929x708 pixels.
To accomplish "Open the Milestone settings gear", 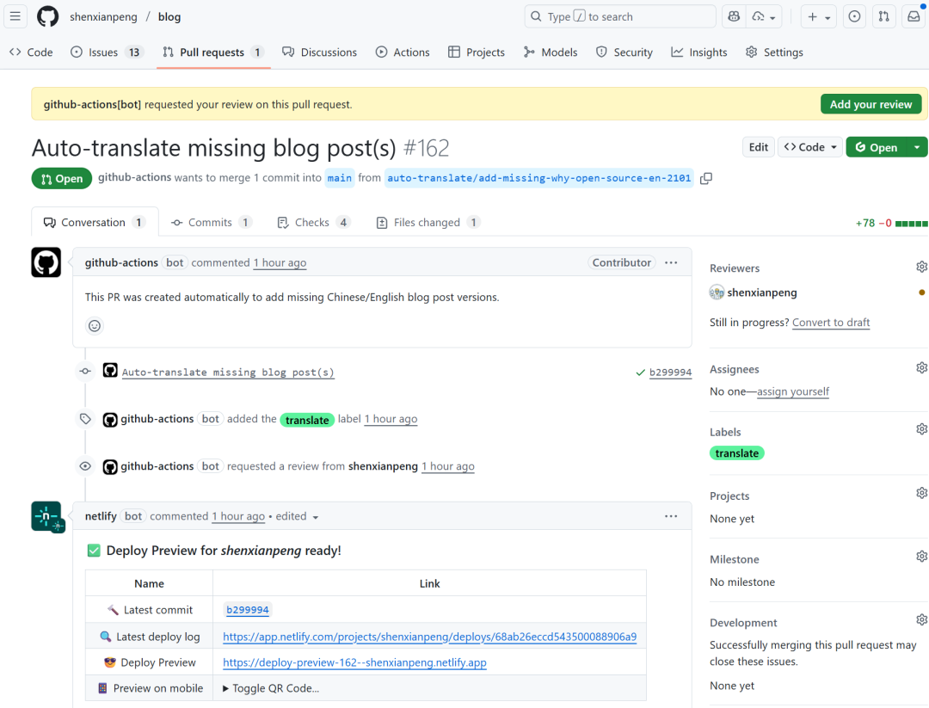I will tap(921, 555).
